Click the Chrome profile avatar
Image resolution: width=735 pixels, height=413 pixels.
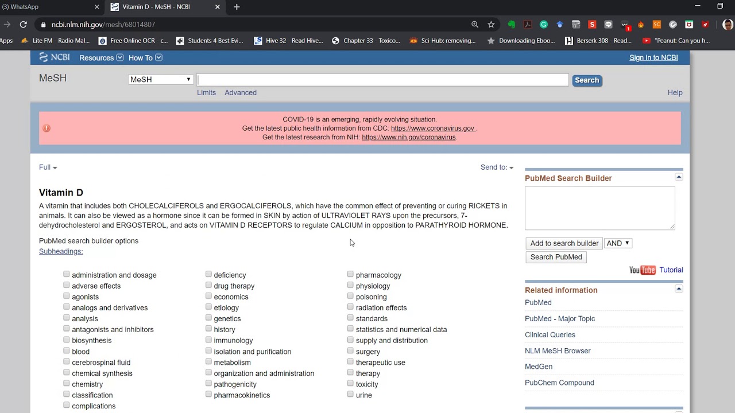tap(727, 25)
